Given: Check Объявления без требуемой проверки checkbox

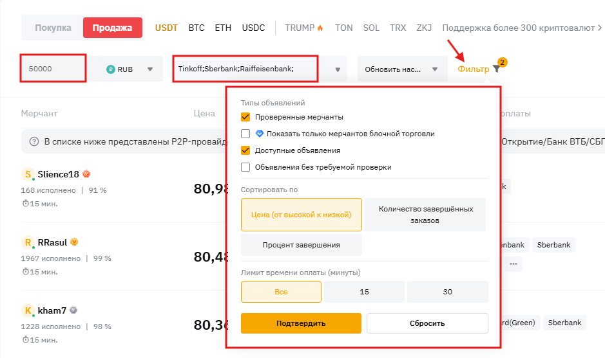Looking at the screenshot, I should (245, 167).
